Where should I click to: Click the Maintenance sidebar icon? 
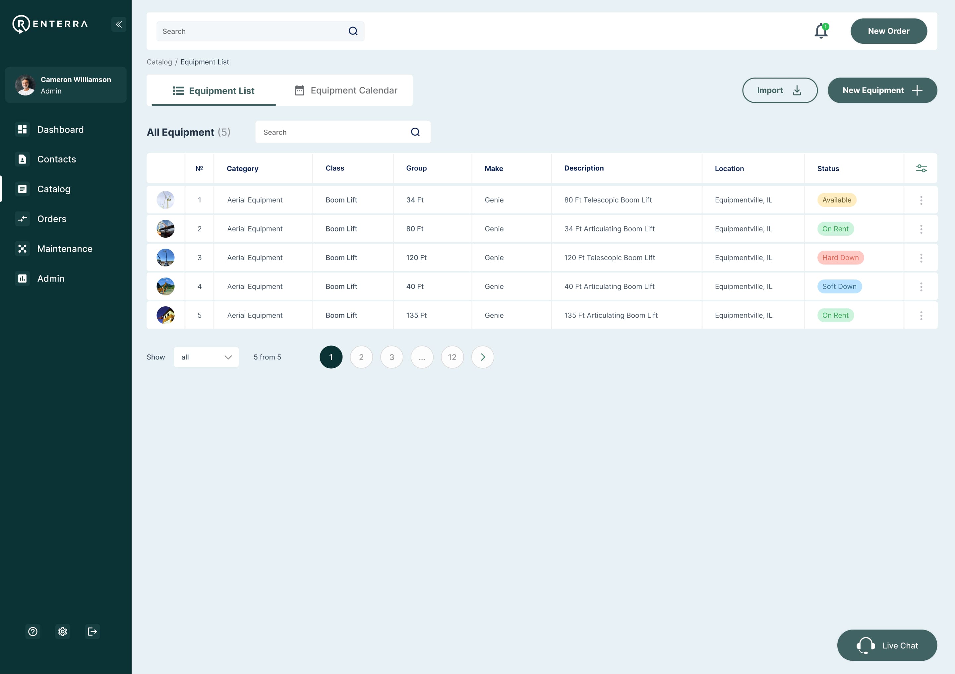click(x=23, y=248)
